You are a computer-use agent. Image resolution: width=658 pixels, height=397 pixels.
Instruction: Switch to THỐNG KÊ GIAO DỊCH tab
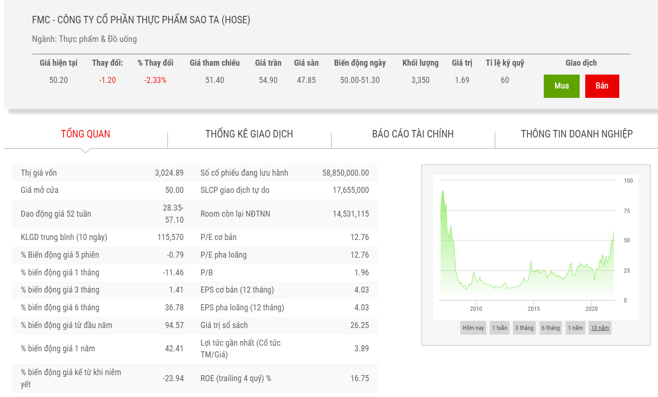[x=249, y=134]
